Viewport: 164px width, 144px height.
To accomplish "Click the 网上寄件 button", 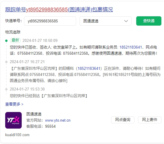I will (150, 120).
